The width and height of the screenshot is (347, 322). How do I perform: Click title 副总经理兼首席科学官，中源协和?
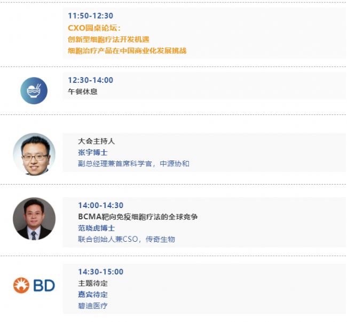133,164
